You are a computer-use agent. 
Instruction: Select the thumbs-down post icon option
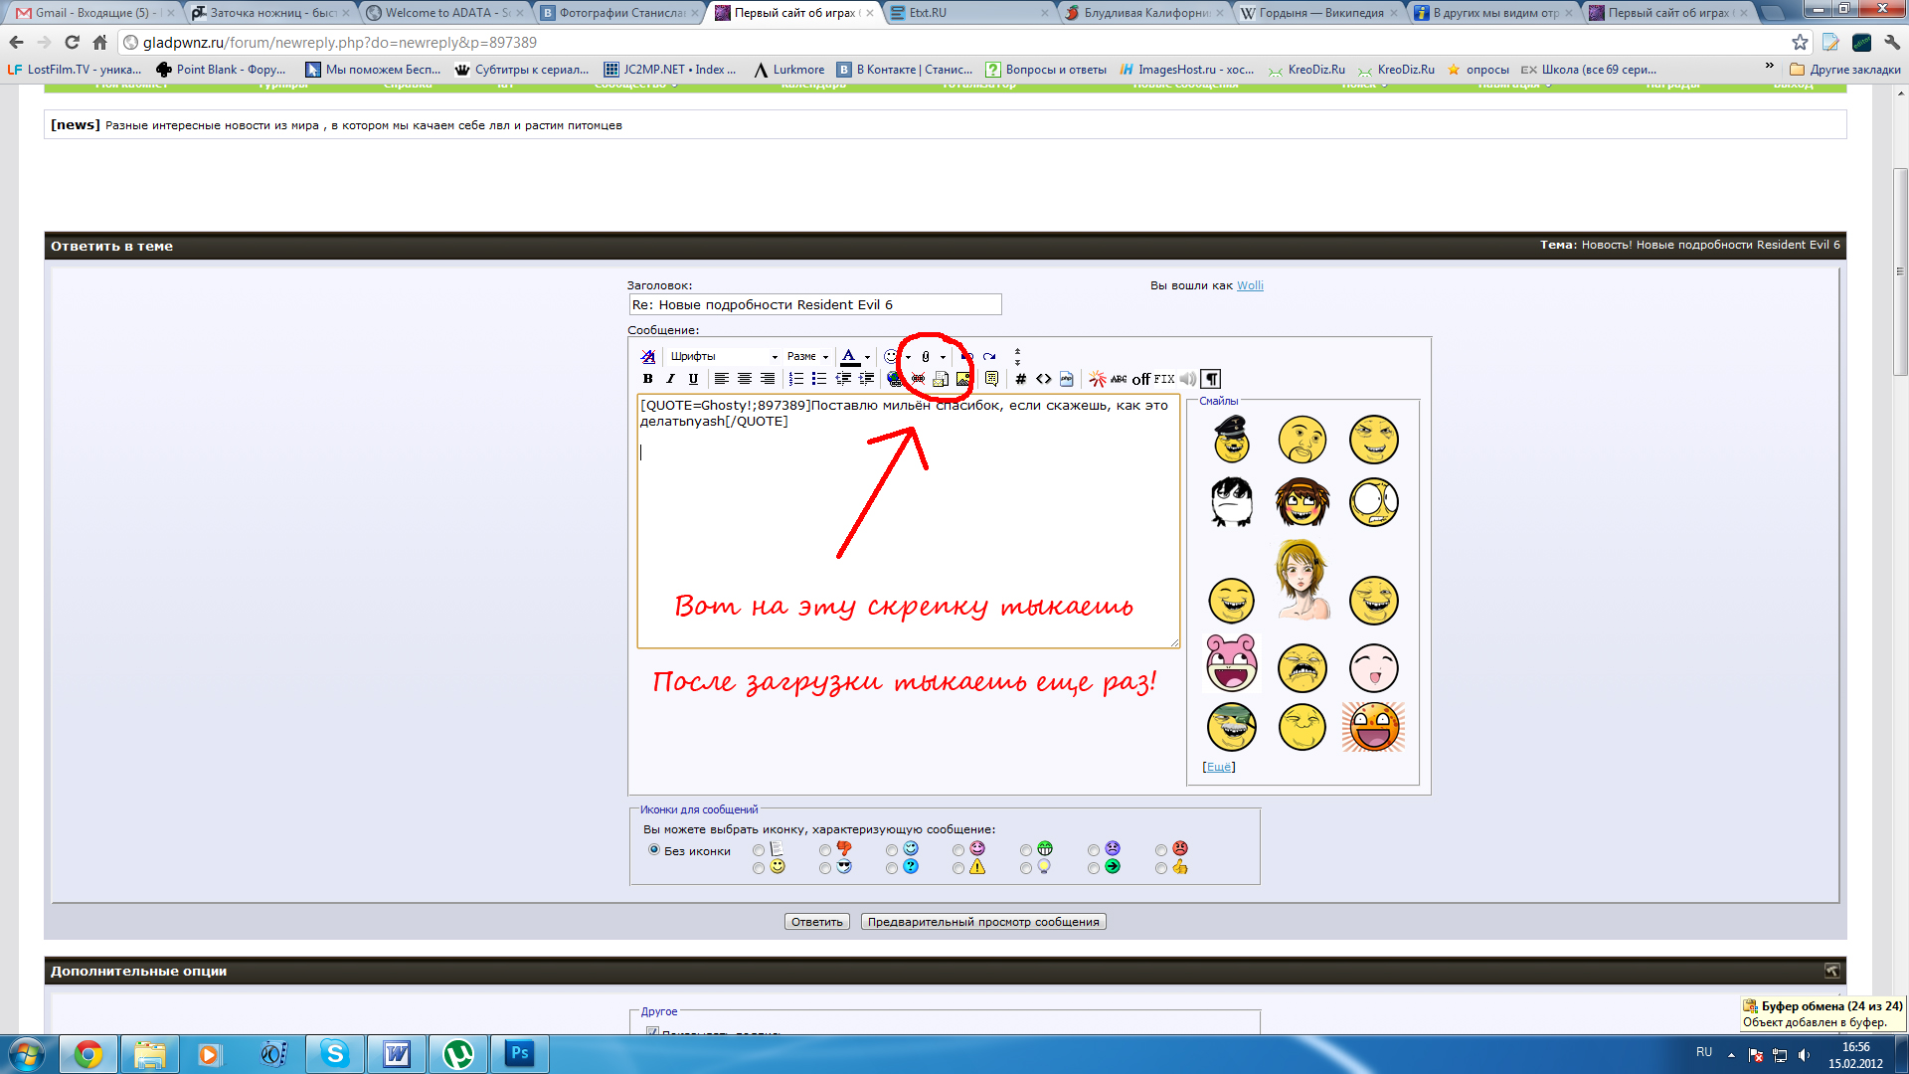[825, 850]
